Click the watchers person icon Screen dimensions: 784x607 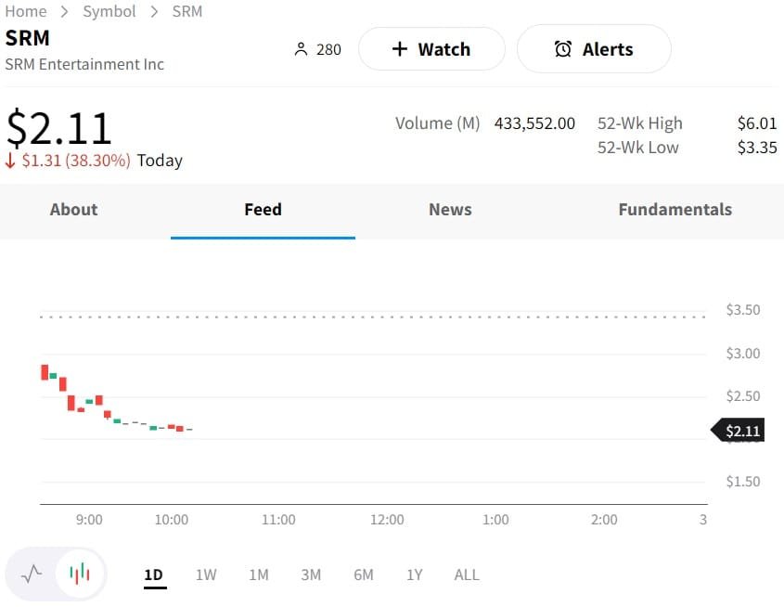click(300, 49)
